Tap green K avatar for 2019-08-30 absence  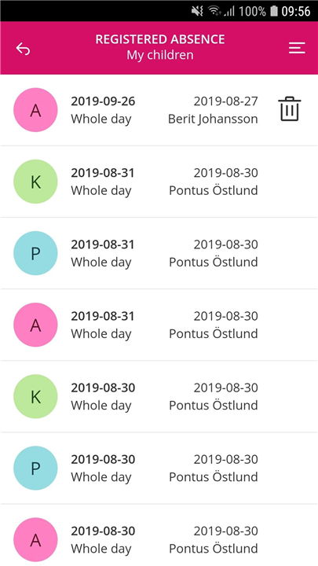[x=35, y=396]
